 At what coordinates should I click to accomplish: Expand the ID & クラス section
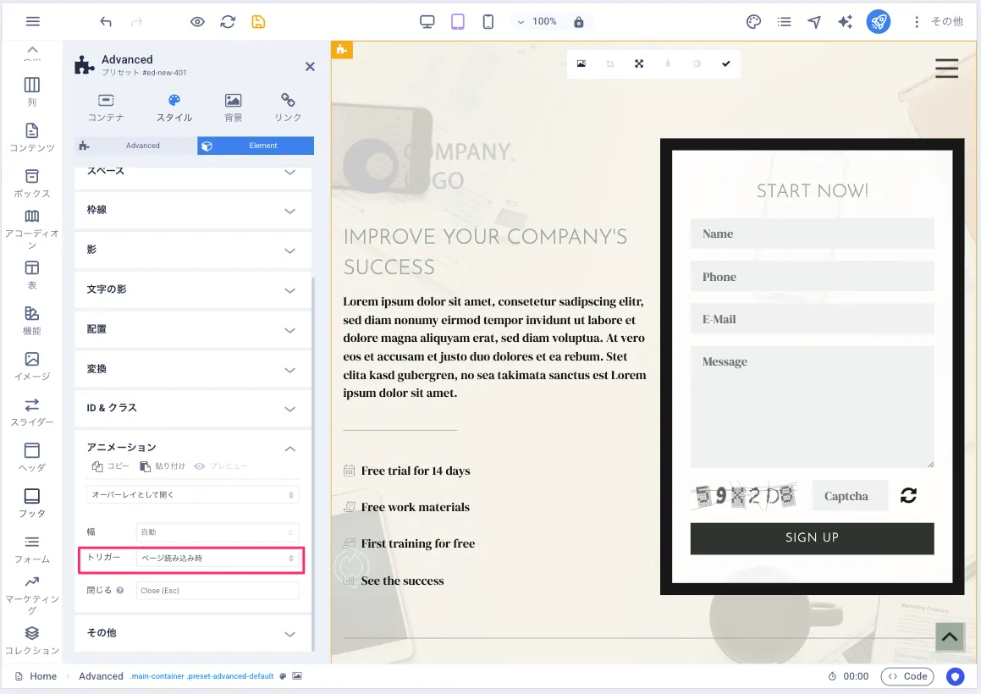coord(193,408)
